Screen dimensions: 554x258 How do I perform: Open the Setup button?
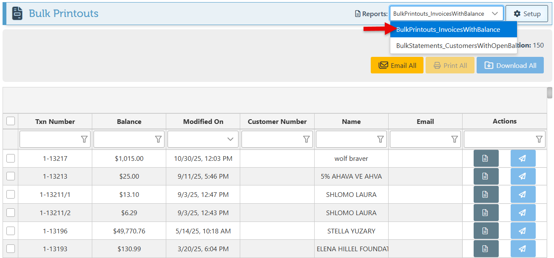[526, 14]
